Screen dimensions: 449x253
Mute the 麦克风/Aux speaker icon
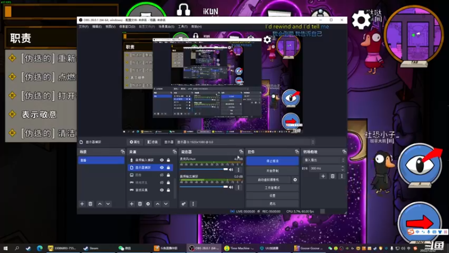click(x=231, y=170)
